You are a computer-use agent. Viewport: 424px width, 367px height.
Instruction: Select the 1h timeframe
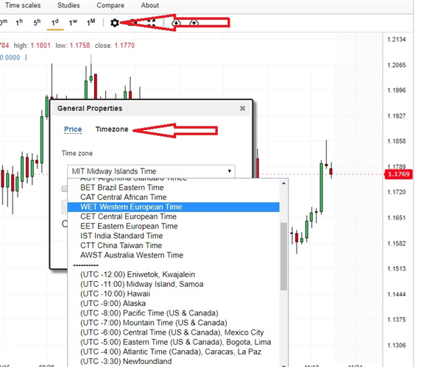point(19,22)
